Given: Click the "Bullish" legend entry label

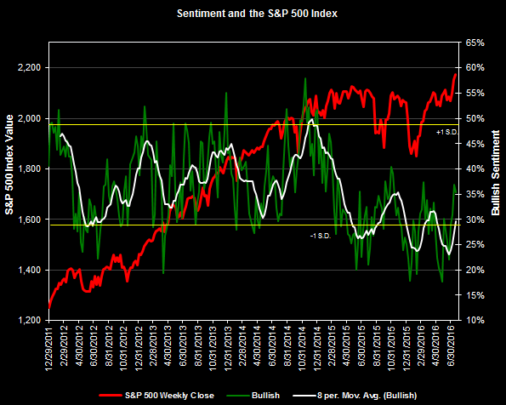Looking at the screenshot, I should pos(265,396).
